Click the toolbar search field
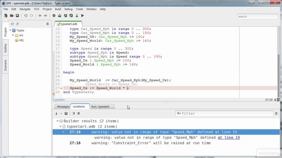The width and height of the screenshot is (282, 158). [x=257, y=17]
